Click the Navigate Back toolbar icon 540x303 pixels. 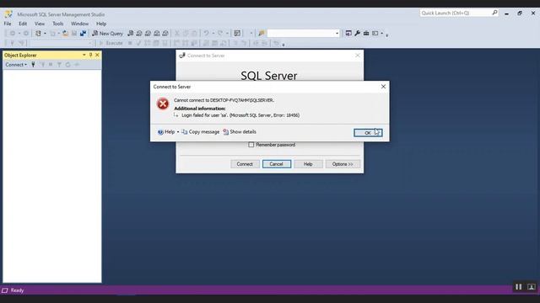point(12,34)
